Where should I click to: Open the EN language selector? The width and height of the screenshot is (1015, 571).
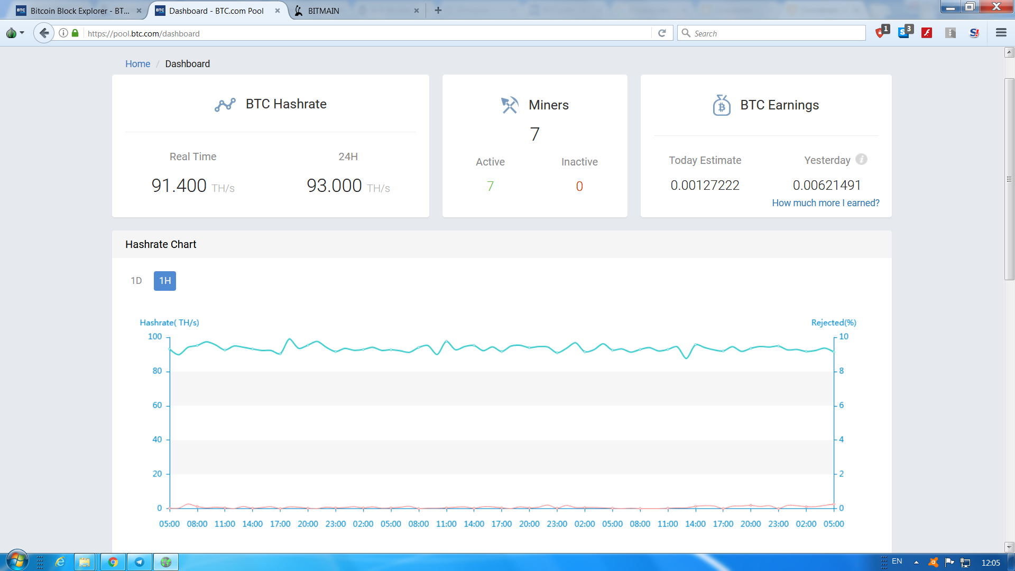(897, 561)
